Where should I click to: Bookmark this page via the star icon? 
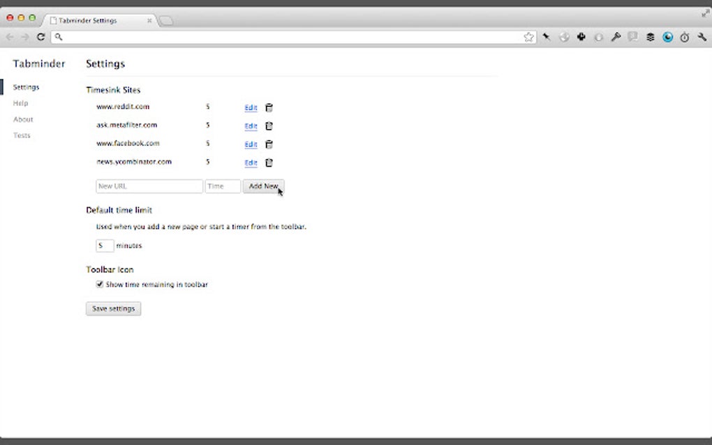coord(528,37)
